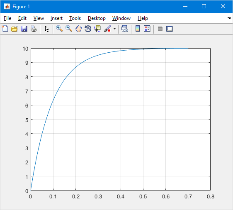Insert Legend using toolbar icon

(147, 29)
